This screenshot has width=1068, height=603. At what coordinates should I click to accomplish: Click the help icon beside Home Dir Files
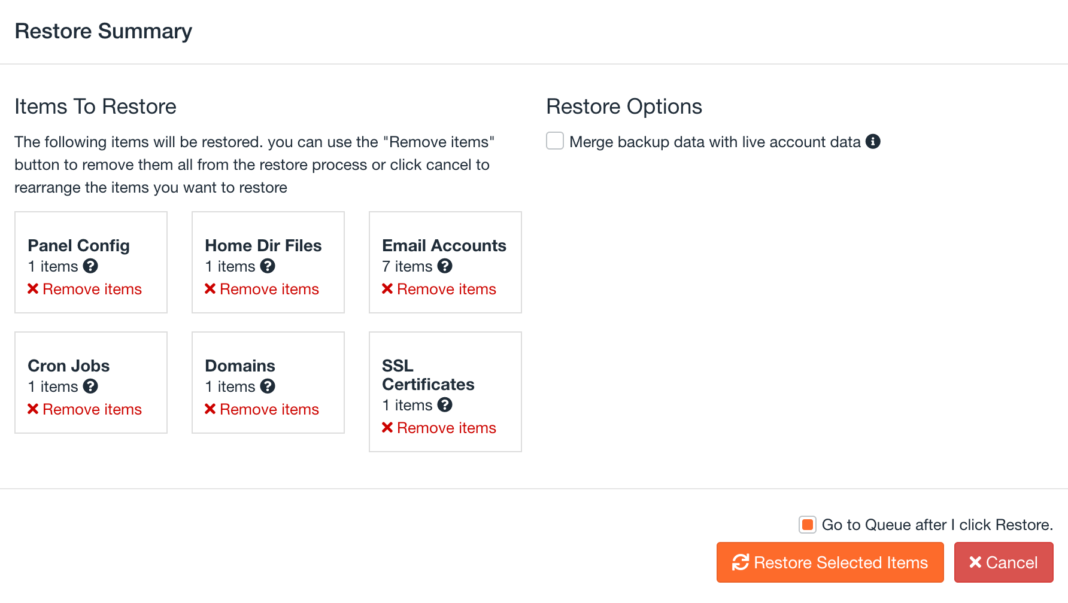pyautogui.click(x=268, y=266)
